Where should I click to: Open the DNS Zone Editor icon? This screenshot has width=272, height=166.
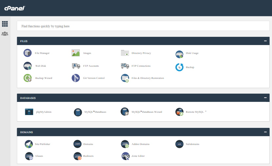(x=125, y=156)
